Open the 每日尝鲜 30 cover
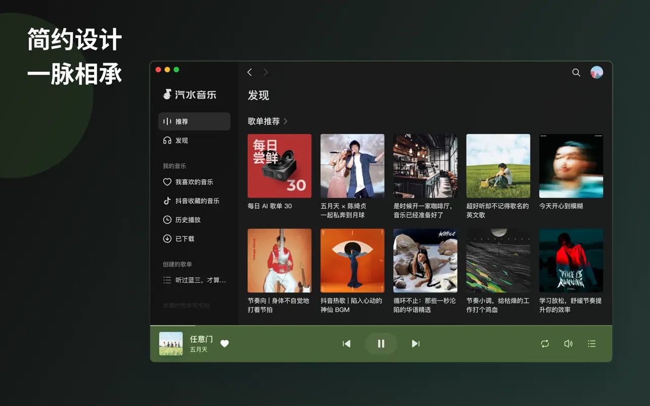650x406 pixels. pyautogui.click(x=280, y=166)
